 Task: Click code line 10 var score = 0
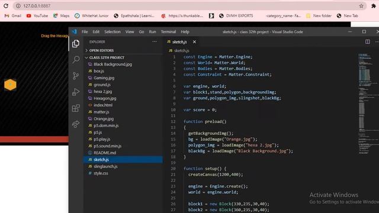200,109
